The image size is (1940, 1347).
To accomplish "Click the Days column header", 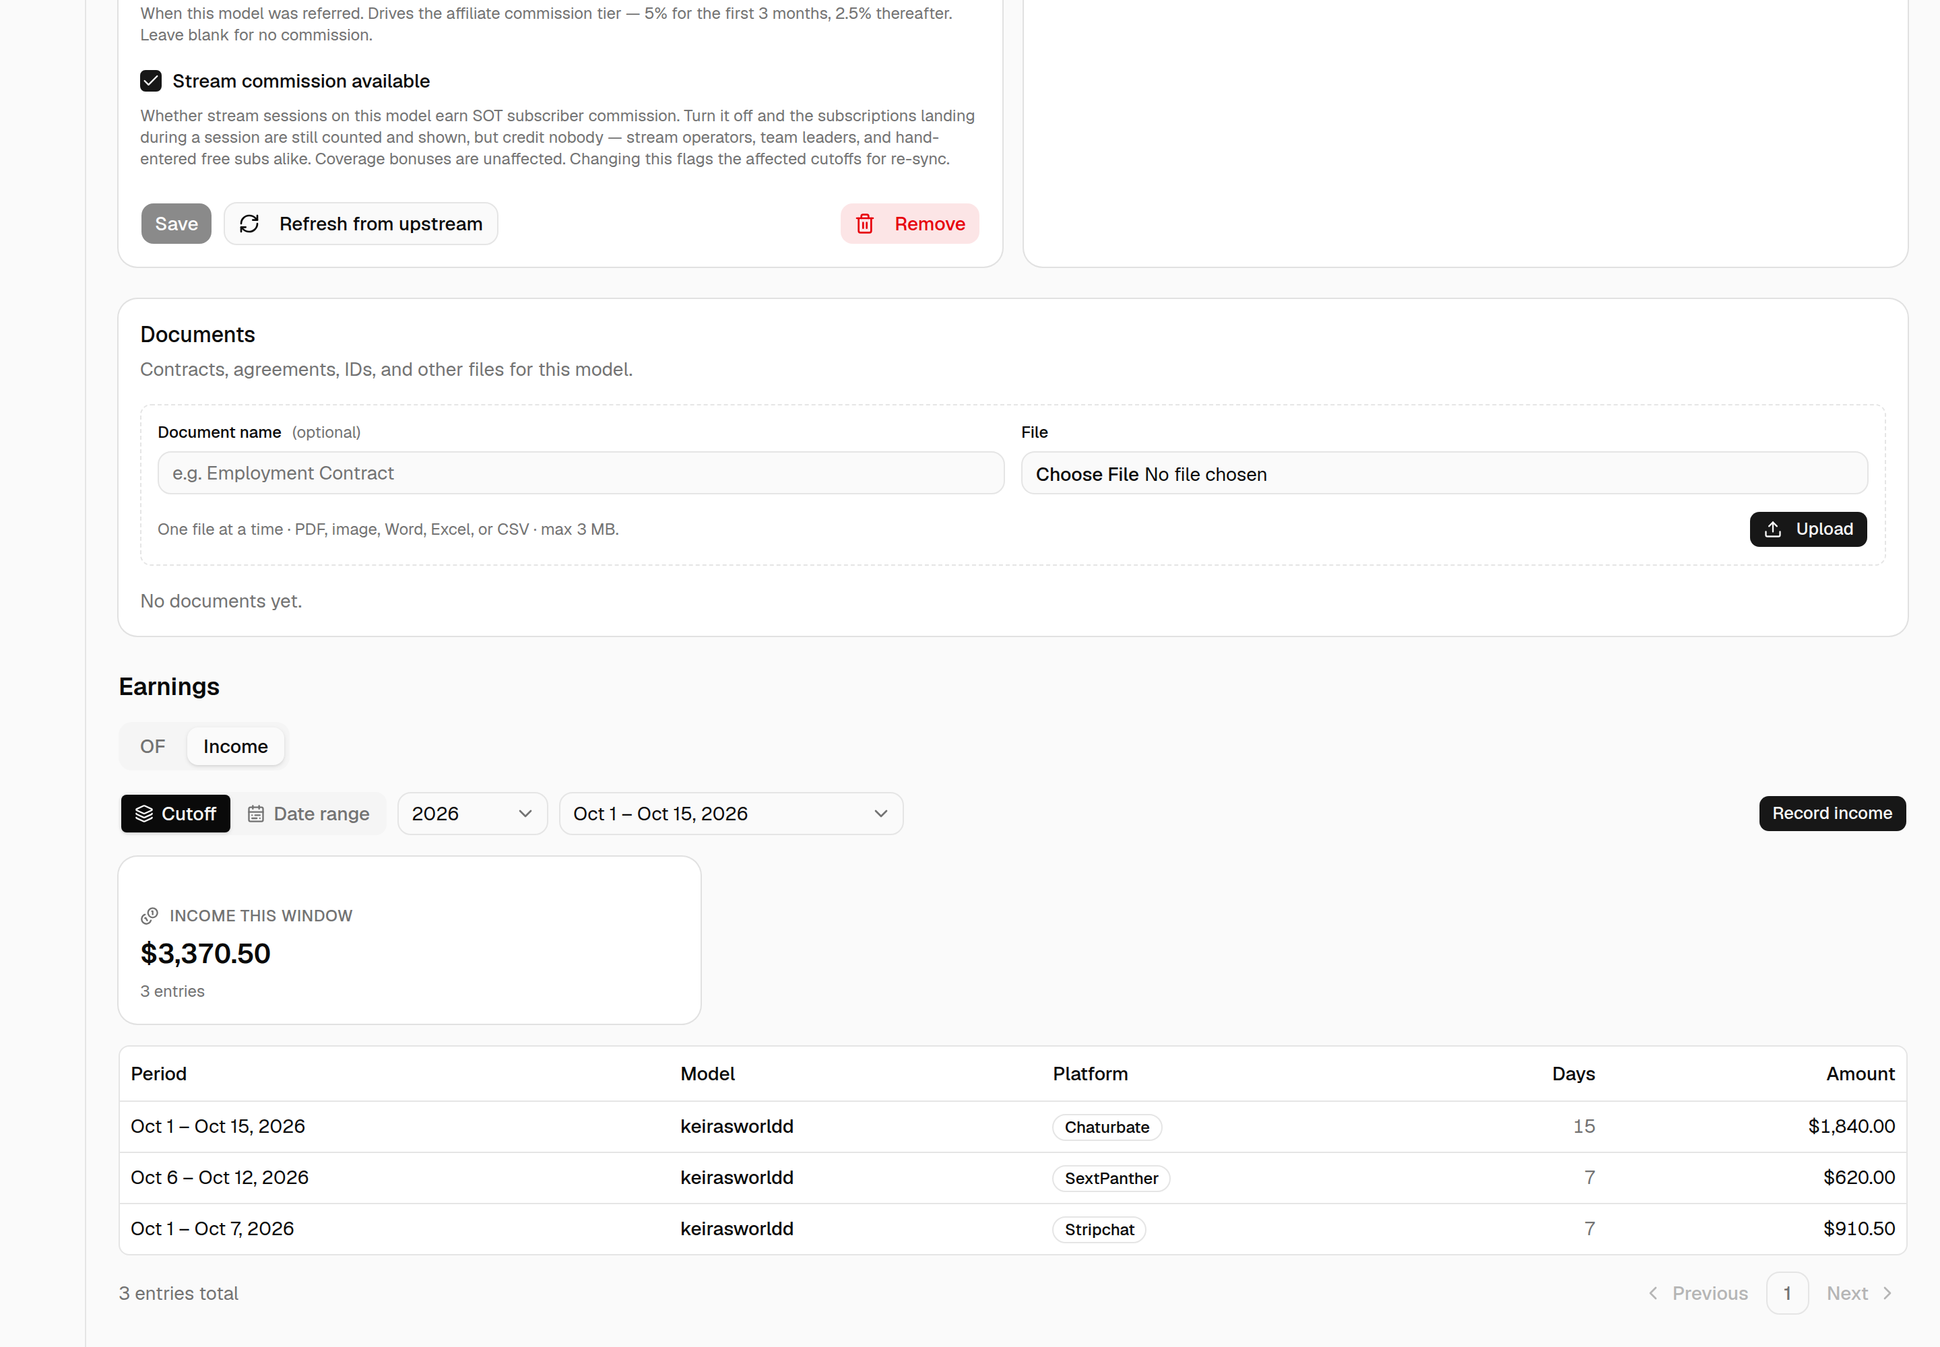I will tap(1573, 1074).
